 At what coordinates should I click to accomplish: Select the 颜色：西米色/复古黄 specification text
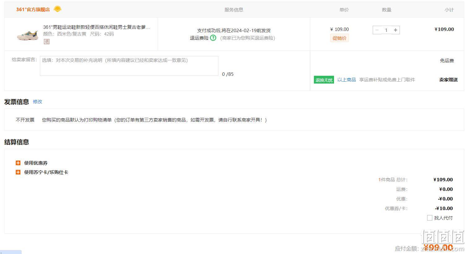click(65, 34)
